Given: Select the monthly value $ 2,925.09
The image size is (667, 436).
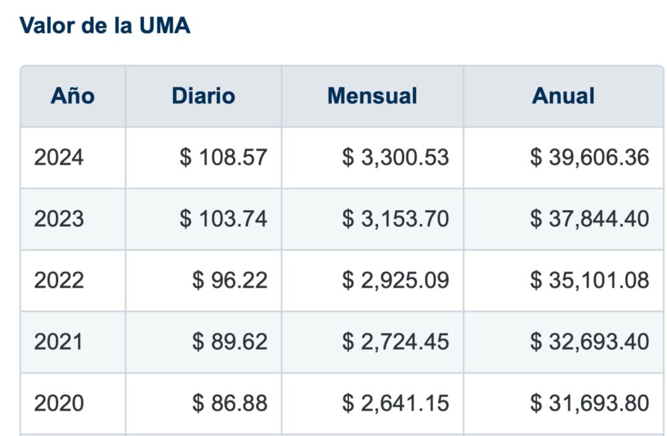Looking at the screenshot, I should click(395, 280).
